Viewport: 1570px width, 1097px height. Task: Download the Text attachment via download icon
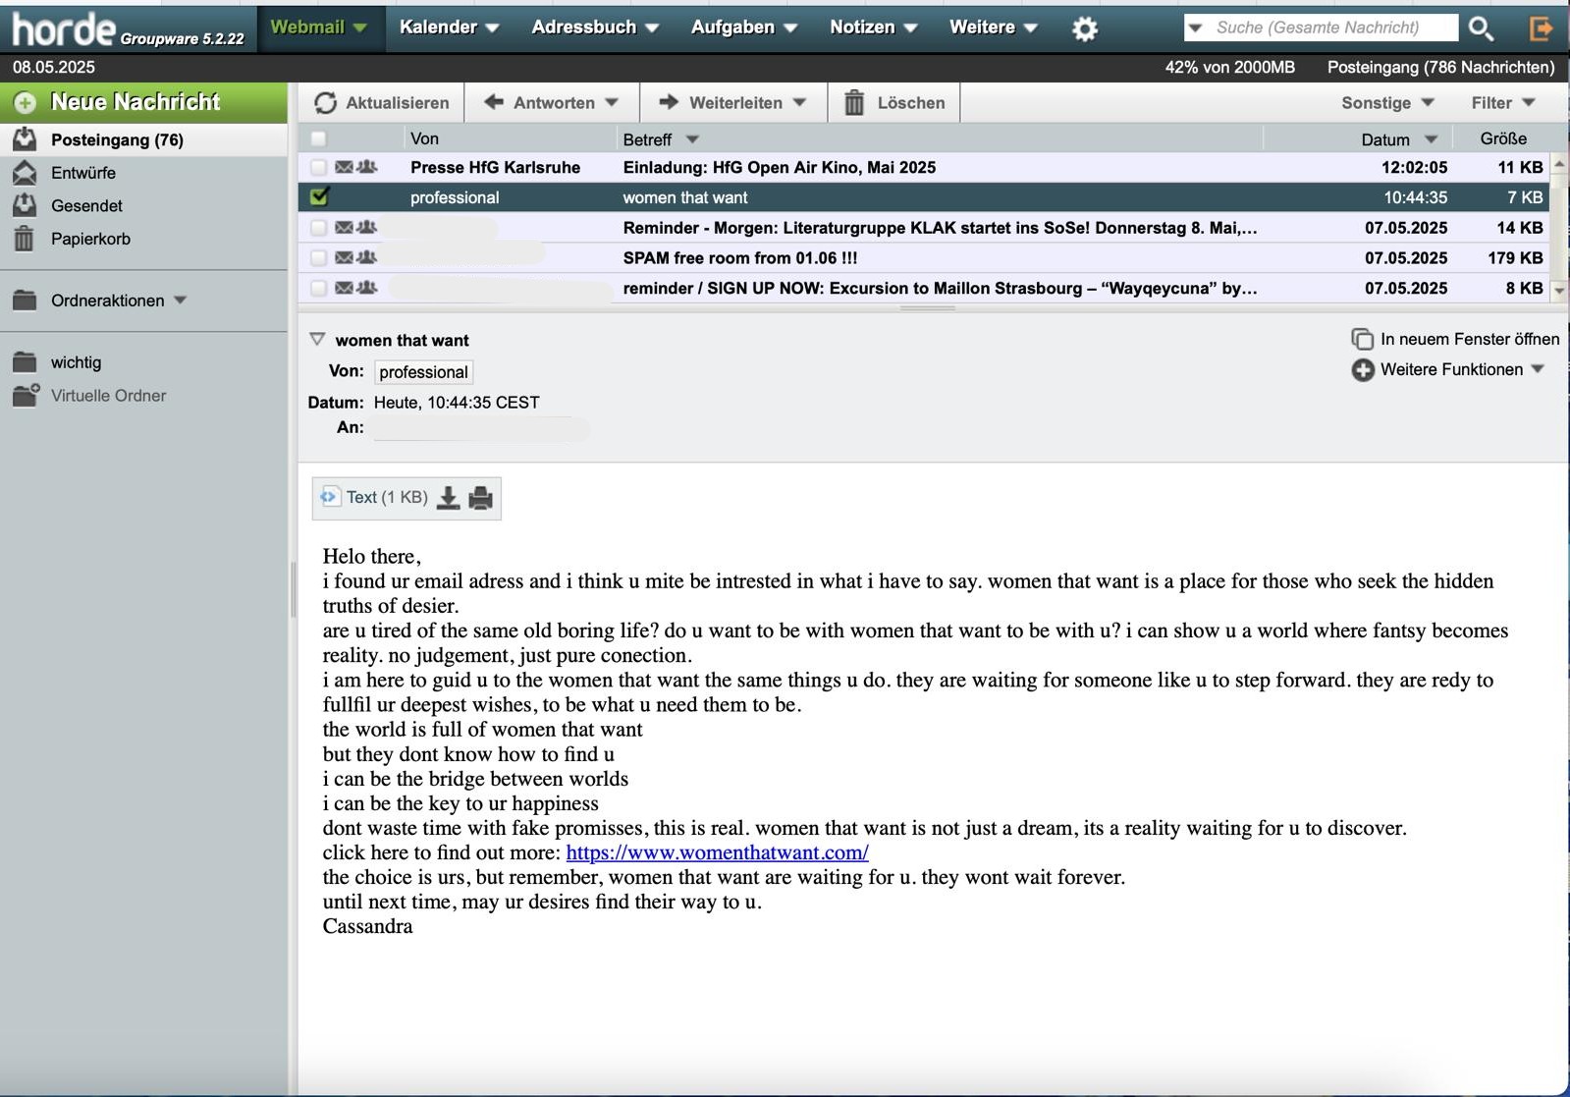click(x=448, y=498)
